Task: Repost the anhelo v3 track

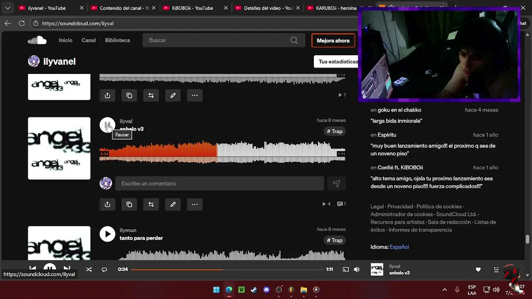Action: [151, 204]
